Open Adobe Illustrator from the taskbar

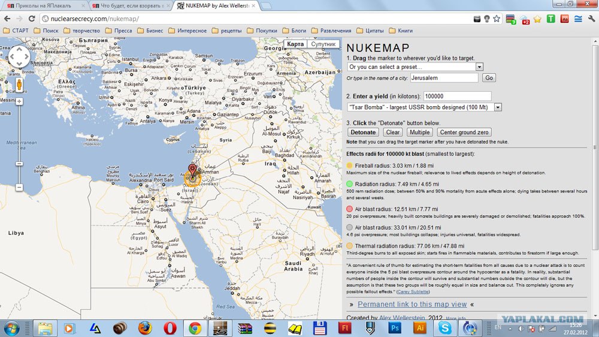[420, 328]
